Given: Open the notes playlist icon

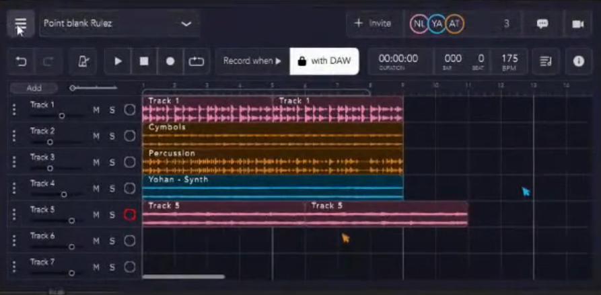Looking at the screenshot, I should [x=546, y=61].
